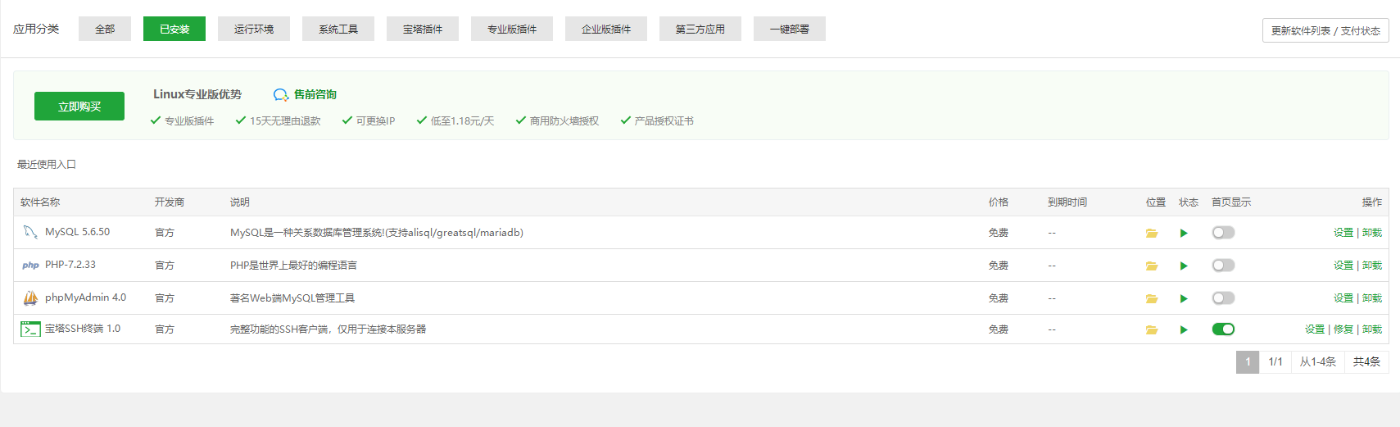
Task: Enable homepage display for MySQL 5.6.50
Action: pos(1223,233)
